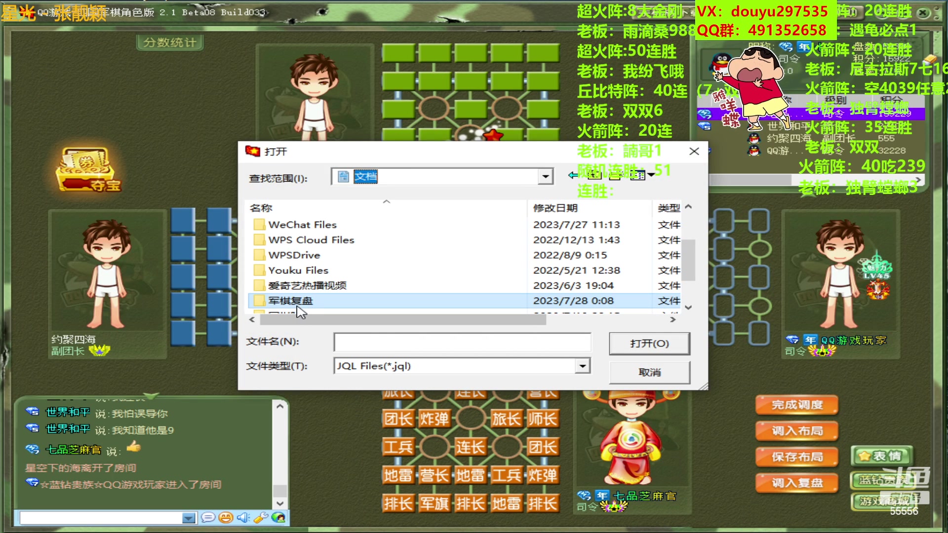
Task: Expand the 查找范围 location dropdown
Action: pyautogui.click(x=545, y=177)
